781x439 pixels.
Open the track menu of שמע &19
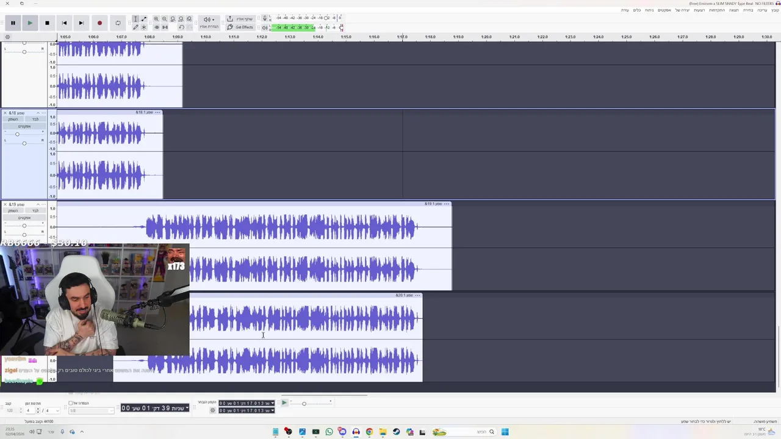[44, 204]
